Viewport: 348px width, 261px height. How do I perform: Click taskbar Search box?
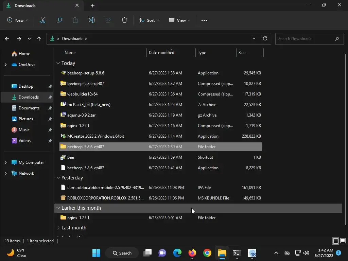(x=122, y=253)
